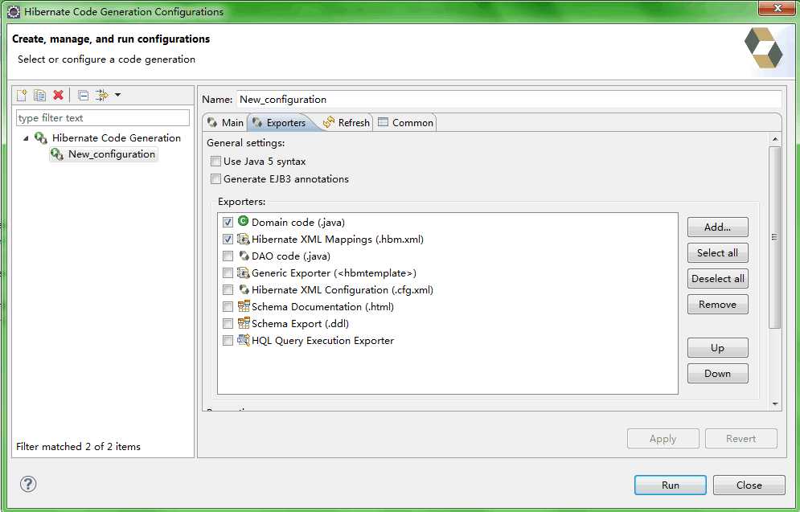Screen dimensions: 800x512
Task: Click the scrollbar down arrow
Action: (x=775, y=403)
